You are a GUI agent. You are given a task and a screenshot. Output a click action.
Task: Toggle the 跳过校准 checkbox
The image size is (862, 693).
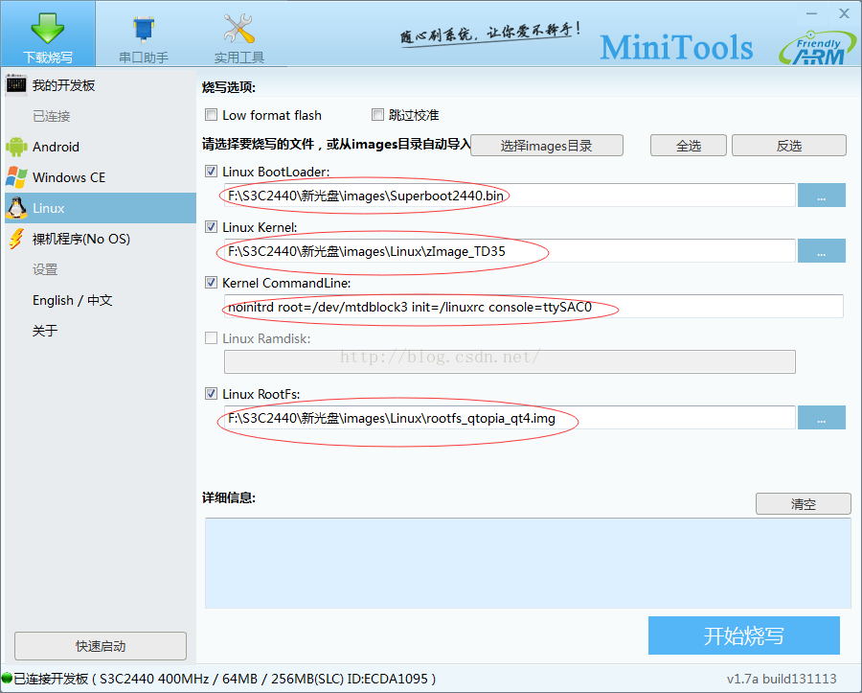point(377,114)
